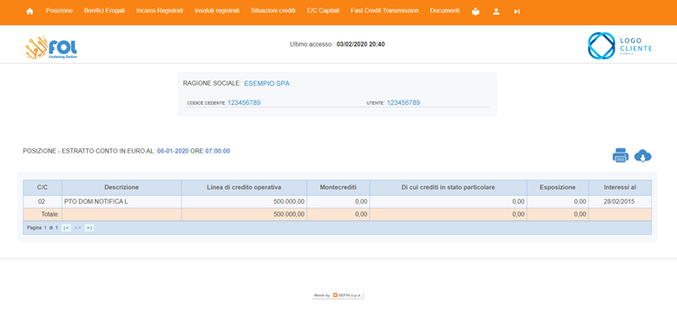Click Di cui crediti in stato particolare header

coord(448,187)
